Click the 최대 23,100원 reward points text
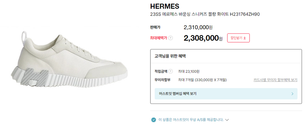Viewport: 307px width, 128px height. (188, 72)
